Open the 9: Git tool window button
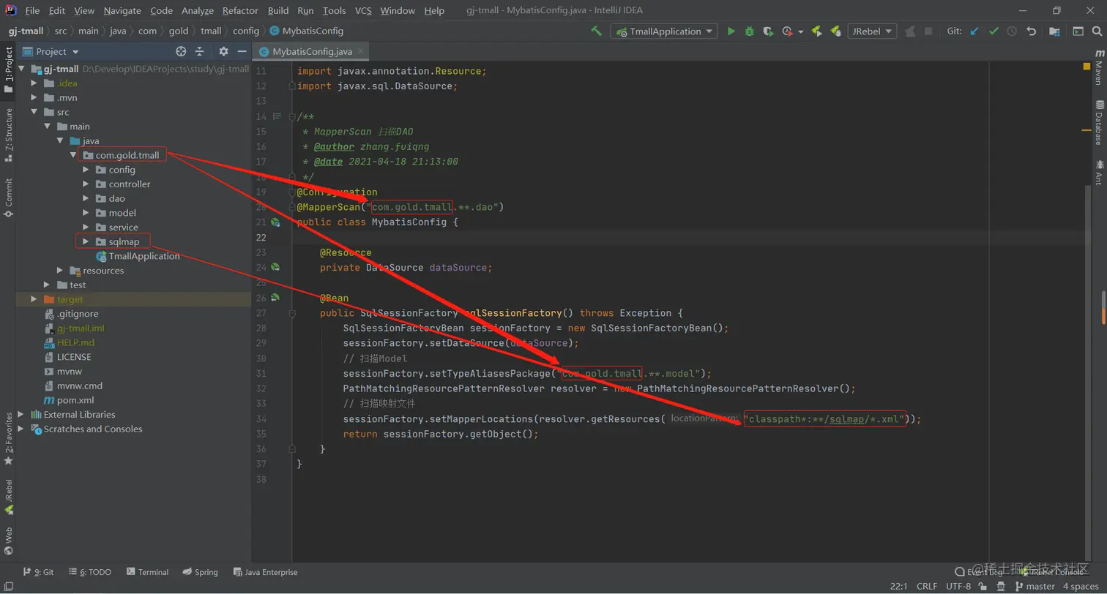 [38, 572]
